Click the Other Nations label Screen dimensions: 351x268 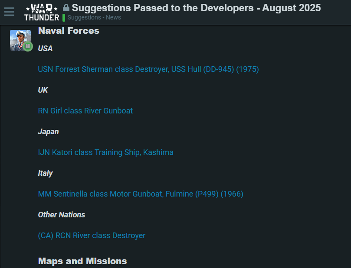tap(61, 215)
